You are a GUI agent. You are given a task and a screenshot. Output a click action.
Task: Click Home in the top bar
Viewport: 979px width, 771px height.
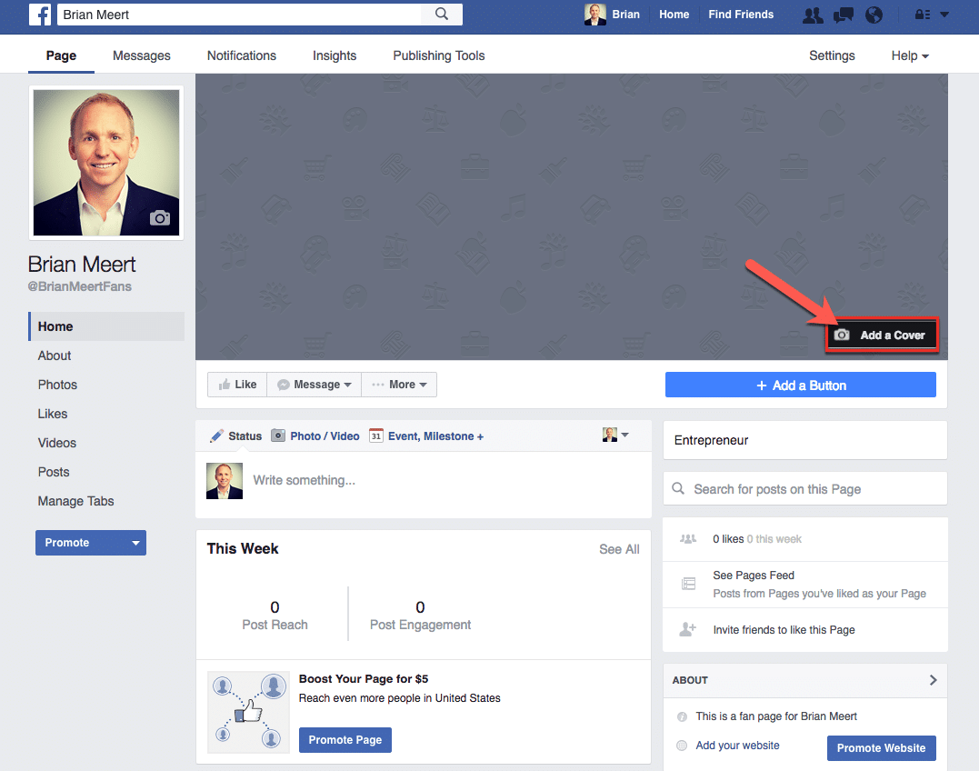pos(674,15)
